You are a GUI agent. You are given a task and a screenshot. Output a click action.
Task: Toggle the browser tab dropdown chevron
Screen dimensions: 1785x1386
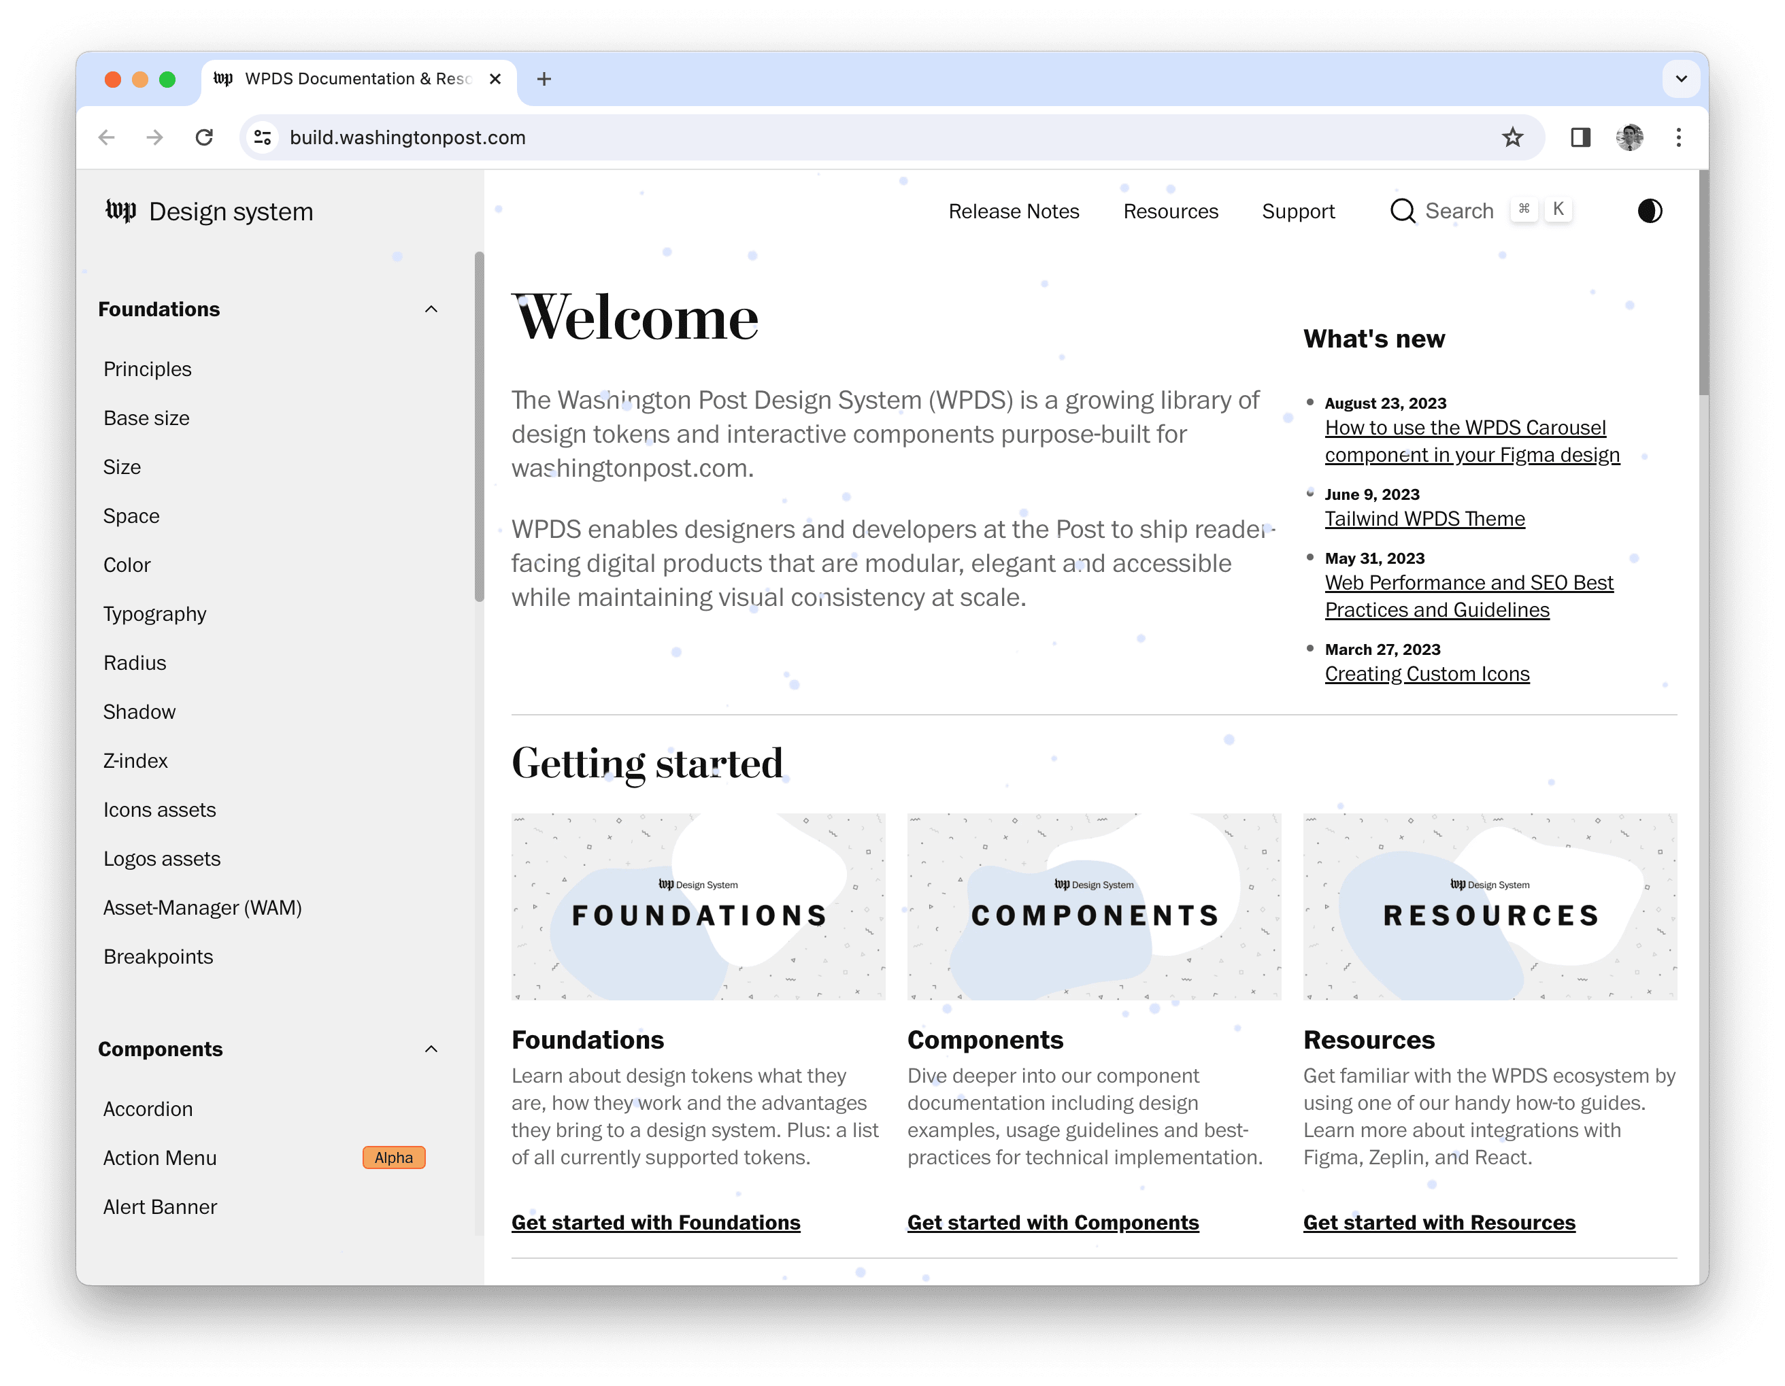(x=1681, y=78)
